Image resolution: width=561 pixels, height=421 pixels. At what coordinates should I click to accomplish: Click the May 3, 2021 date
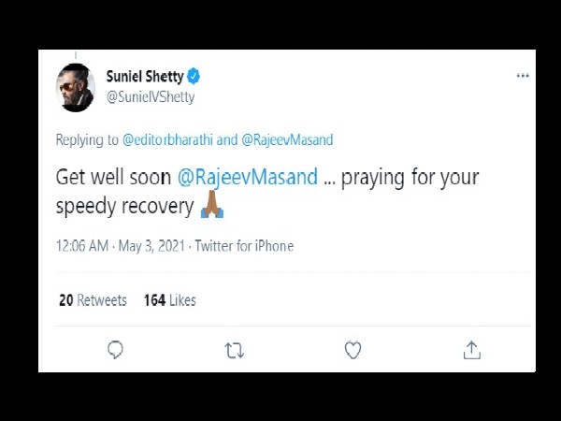151,246
